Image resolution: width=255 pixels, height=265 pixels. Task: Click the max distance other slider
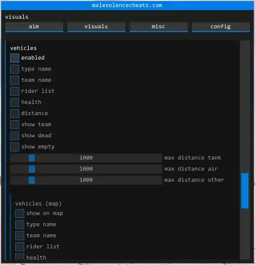coord(86,180)
